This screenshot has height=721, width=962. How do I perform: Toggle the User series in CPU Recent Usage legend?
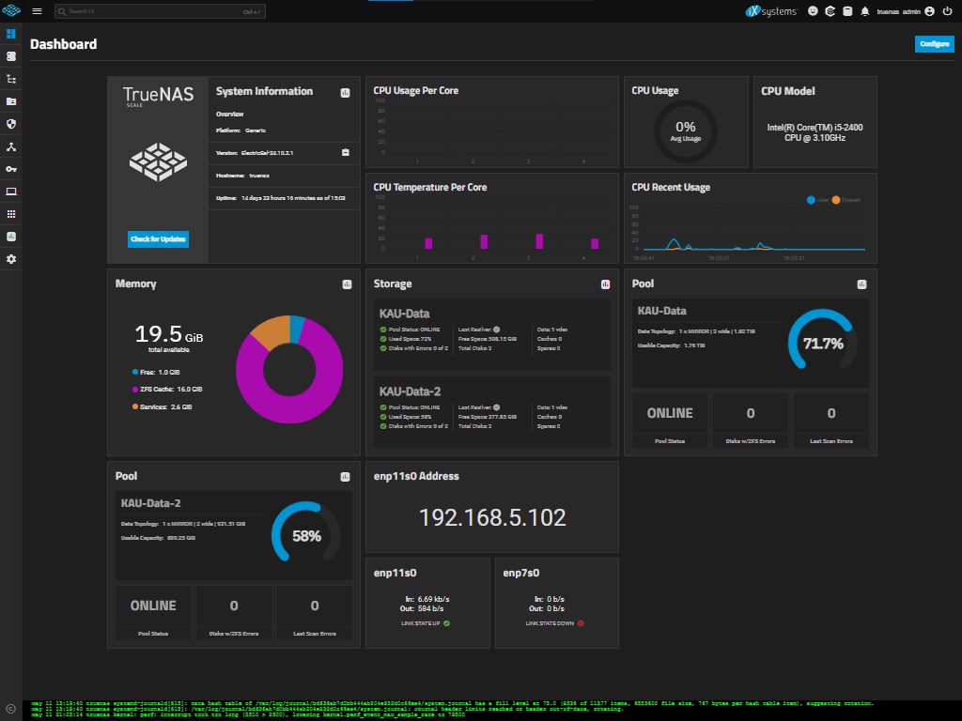coord(817,200)
